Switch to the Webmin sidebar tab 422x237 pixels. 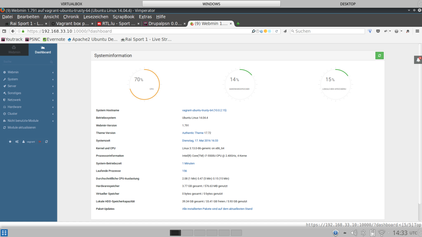pyautogui.click(x=14, y=50)
